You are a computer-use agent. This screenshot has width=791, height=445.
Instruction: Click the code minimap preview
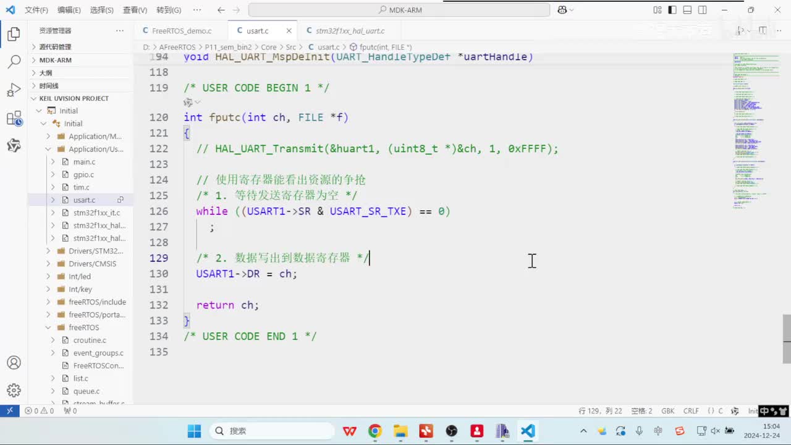pos(756,131)
